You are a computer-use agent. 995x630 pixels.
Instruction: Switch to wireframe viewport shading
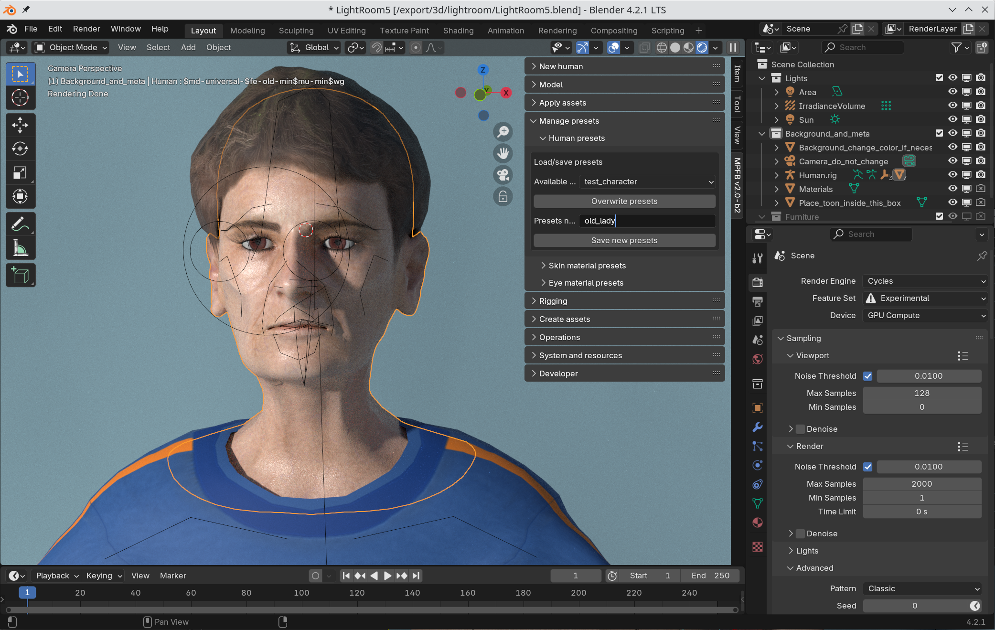[x=662, y=47]
